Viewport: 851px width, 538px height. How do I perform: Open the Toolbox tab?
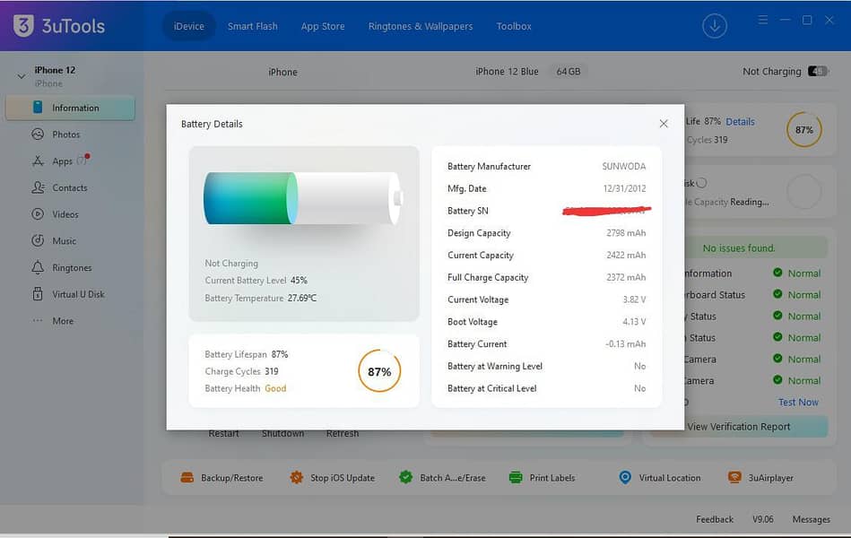[x=514, y=26]
